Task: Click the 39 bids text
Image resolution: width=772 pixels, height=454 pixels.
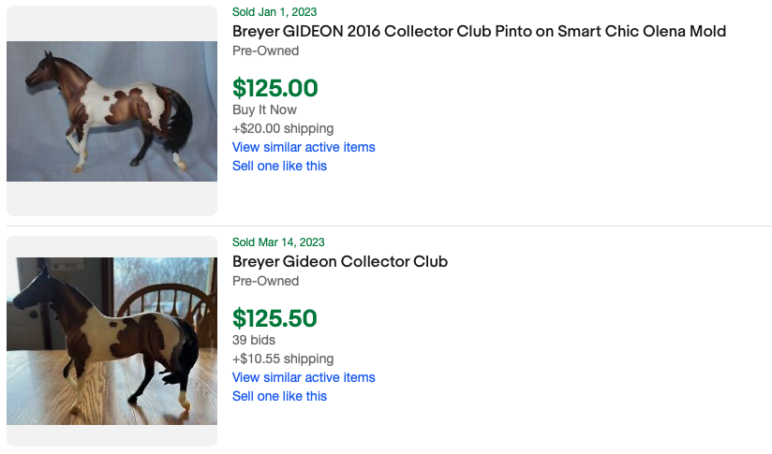Action: tap(255, 340)
